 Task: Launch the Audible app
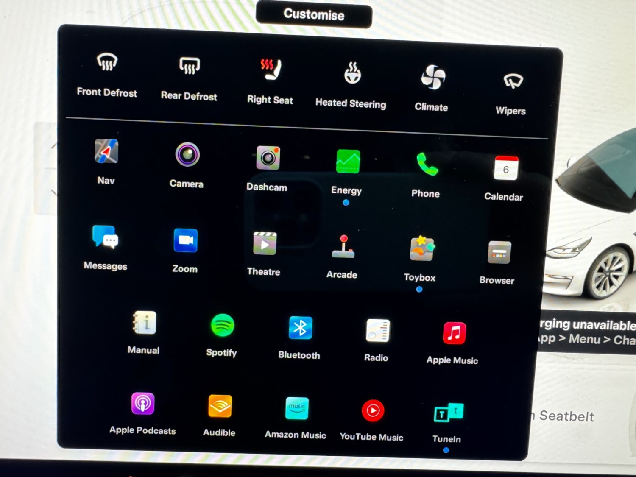pyautogui.click(x=220, y=406)
